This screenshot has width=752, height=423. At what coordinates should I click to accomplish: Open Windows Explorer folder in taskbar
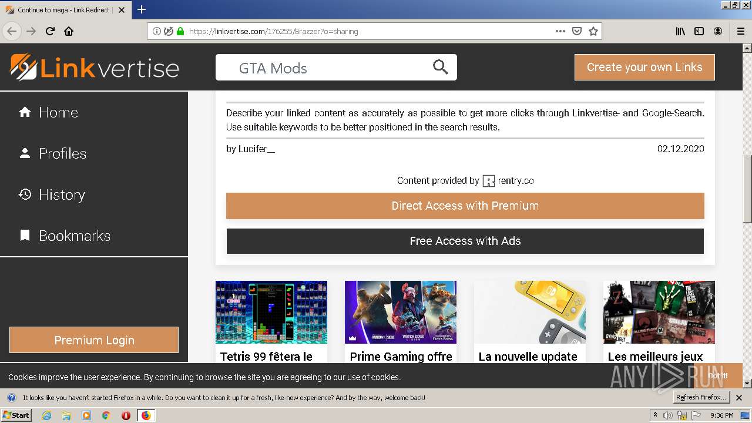coord(66,415)
